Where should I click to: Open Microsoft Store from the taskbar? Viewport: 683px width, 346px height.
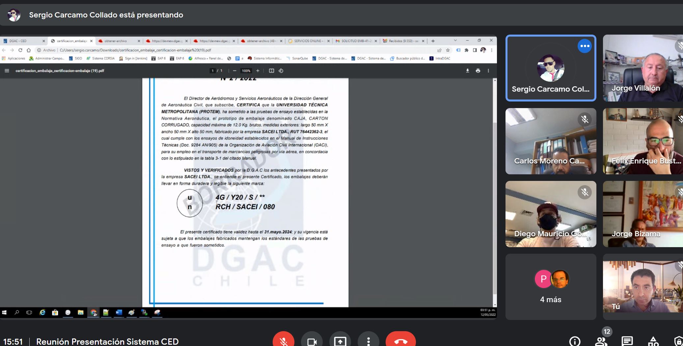(55, 312)
